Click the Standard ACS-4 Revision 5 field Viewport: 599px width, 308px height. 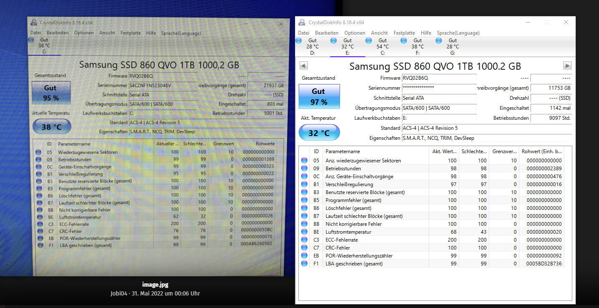[x=486, y=128]
